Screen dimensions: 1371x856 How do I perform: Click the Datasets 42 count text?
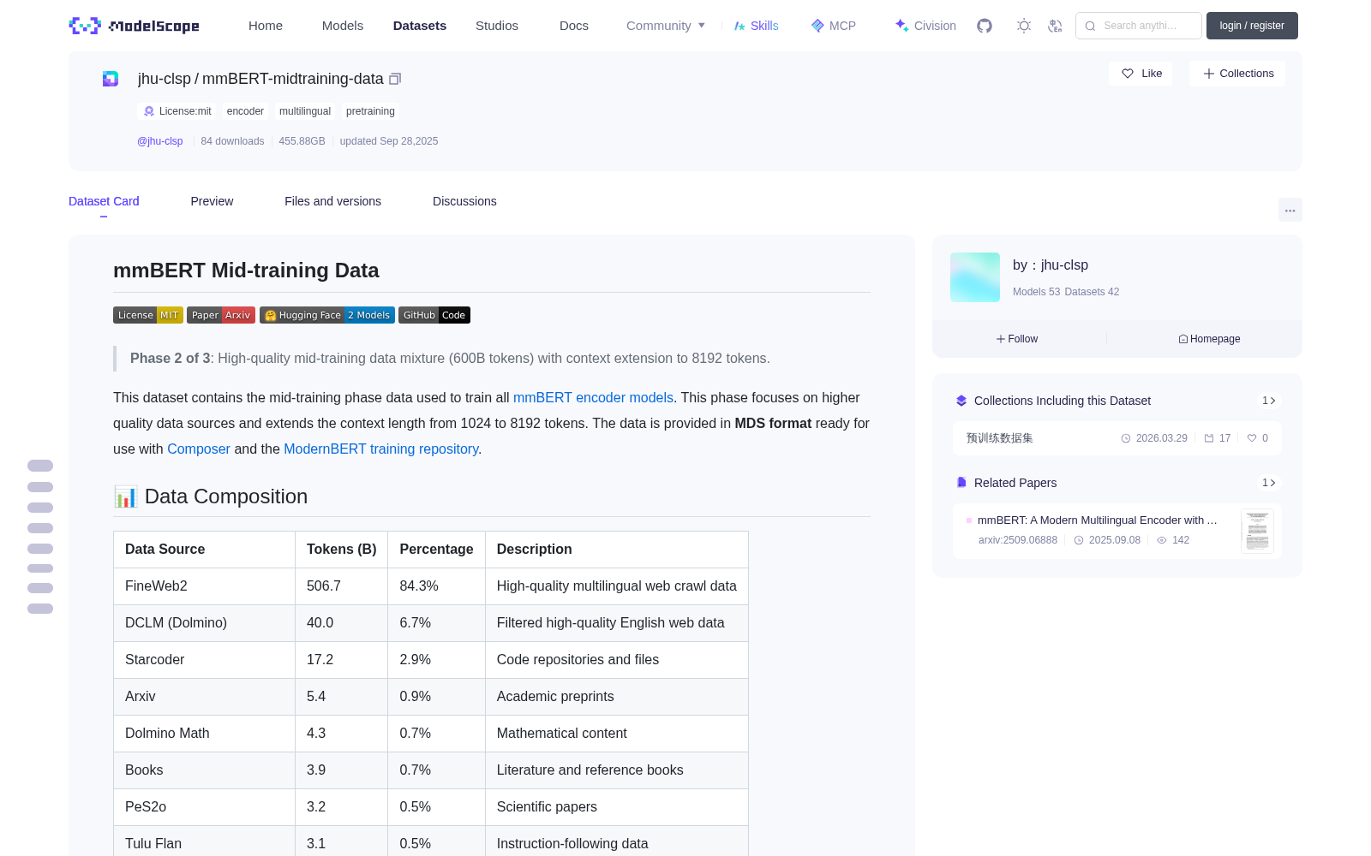coord(1092,292)
